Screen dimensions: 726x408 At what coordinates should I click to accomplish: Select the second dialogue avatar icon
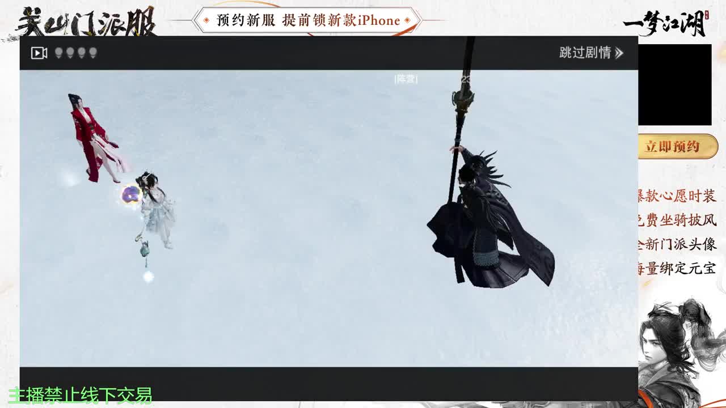(70, 52)
